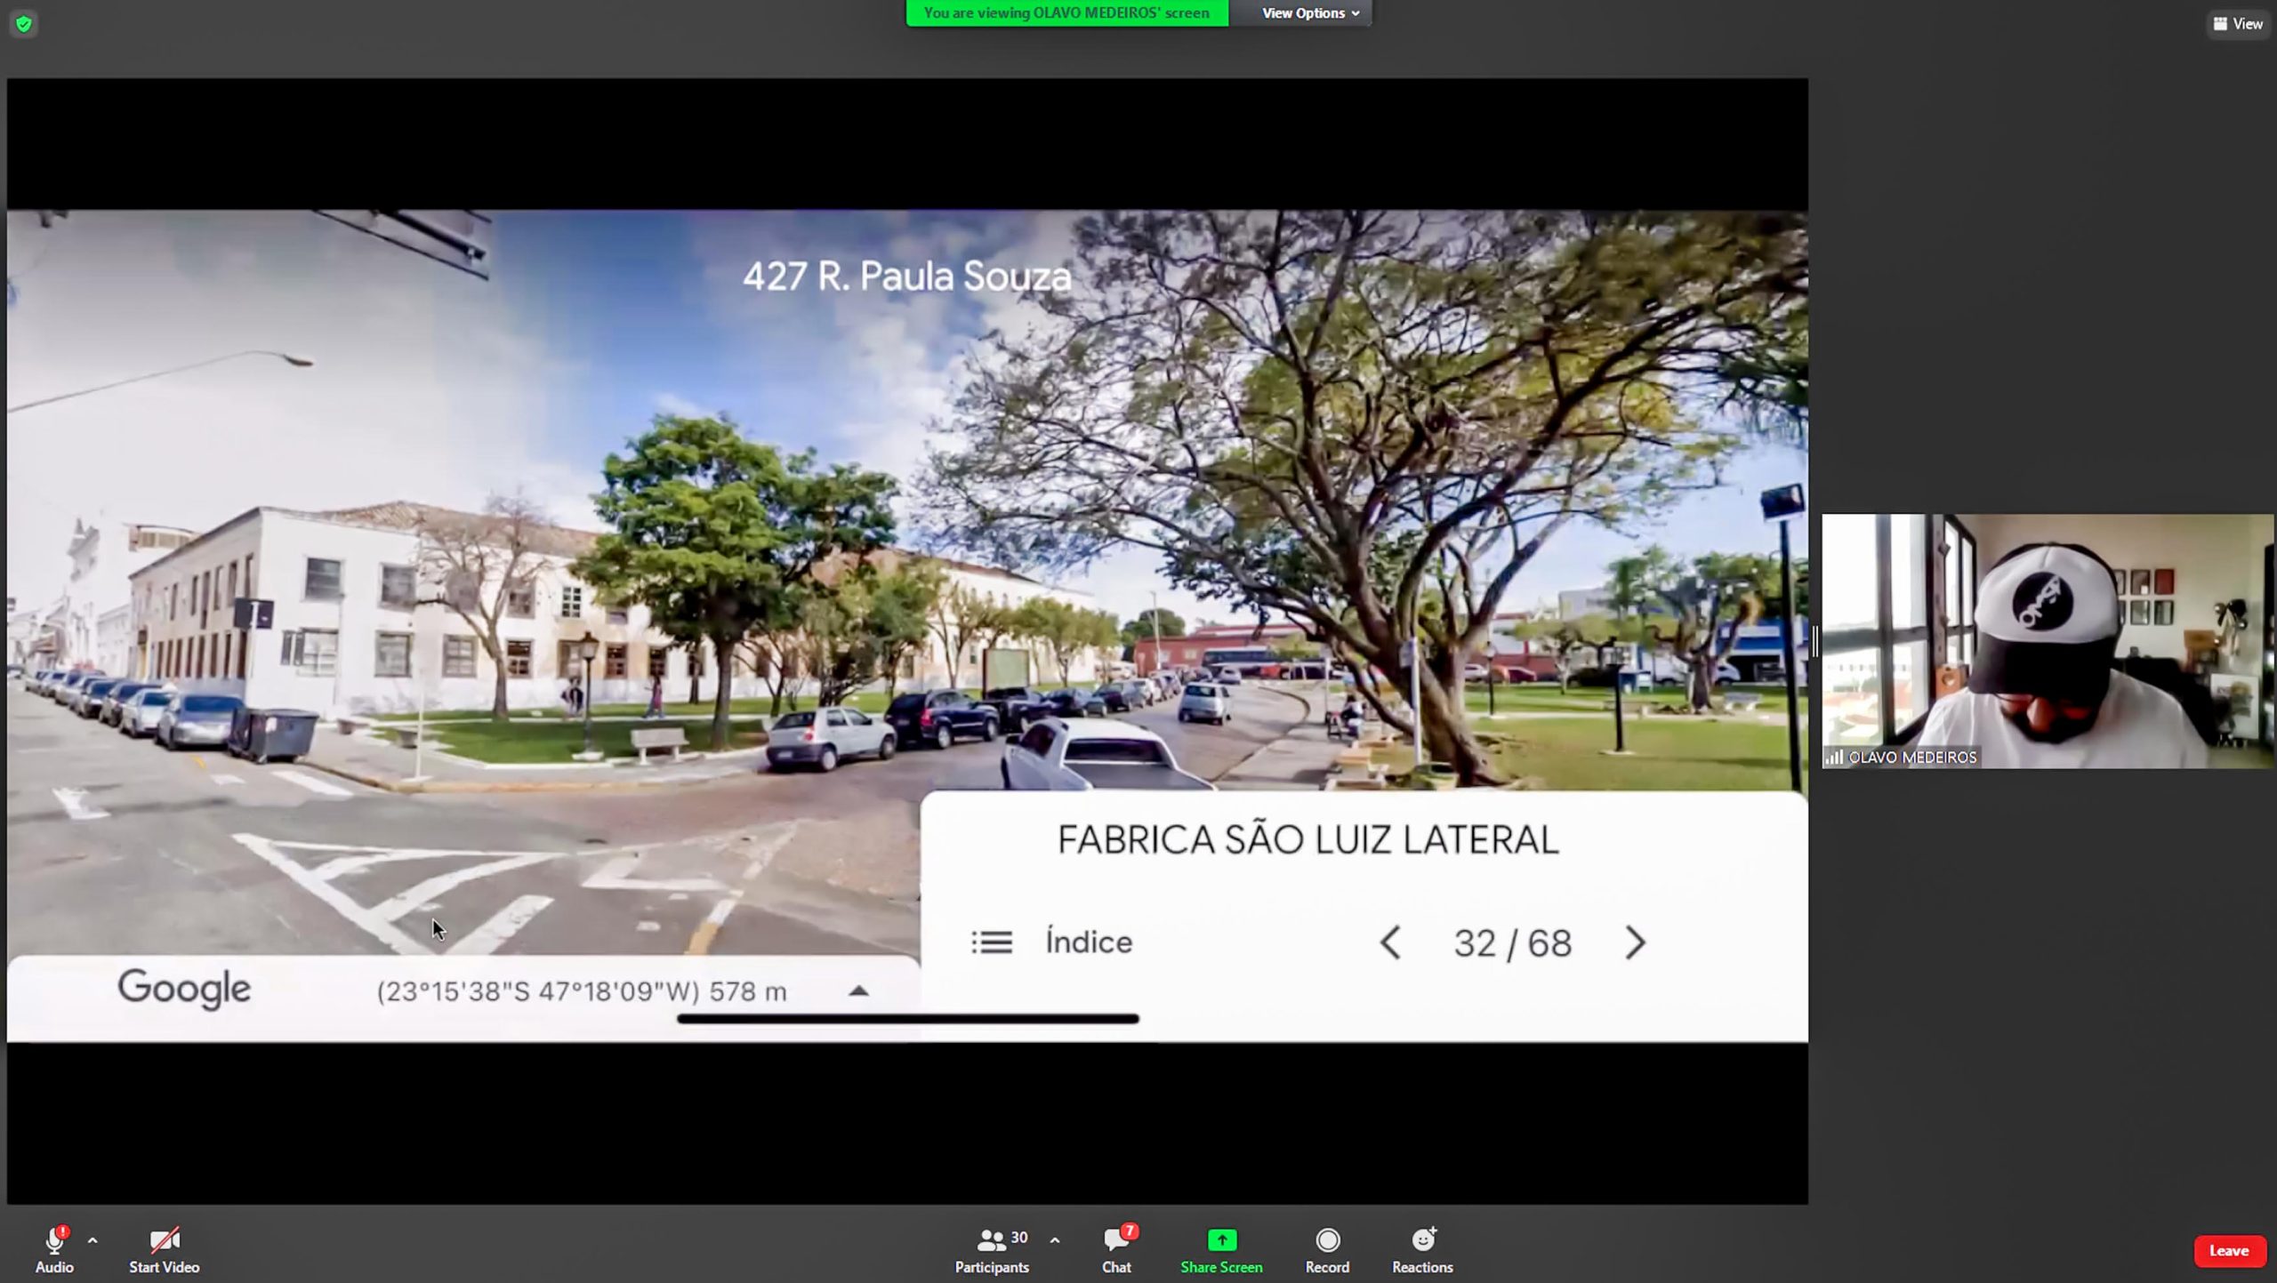Expand audio options caret

point(93,1240)
